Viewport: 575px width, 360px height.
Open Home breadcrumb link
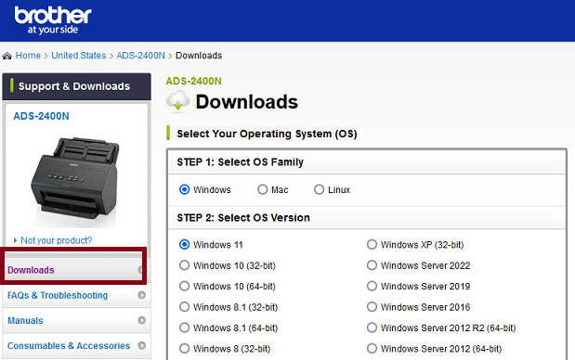[x=28, y=56]
